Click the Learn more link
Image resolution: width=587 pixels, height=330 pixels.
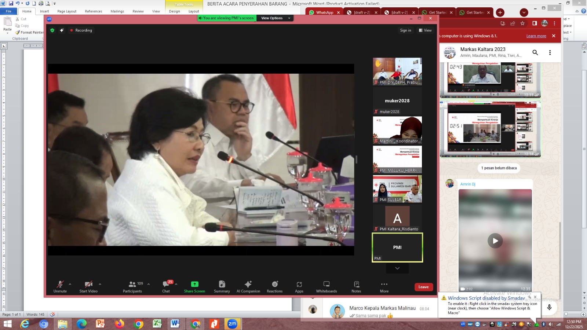[x=536, y=36]
